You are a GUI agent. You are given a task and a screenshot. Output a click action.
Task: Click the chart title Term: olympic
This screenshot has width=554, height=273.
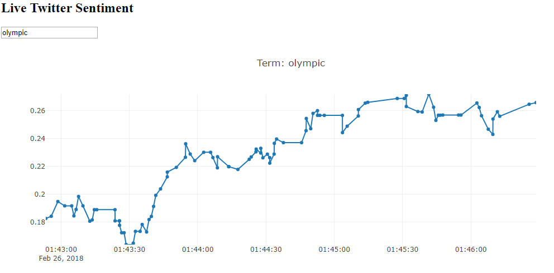click(290, 63)
